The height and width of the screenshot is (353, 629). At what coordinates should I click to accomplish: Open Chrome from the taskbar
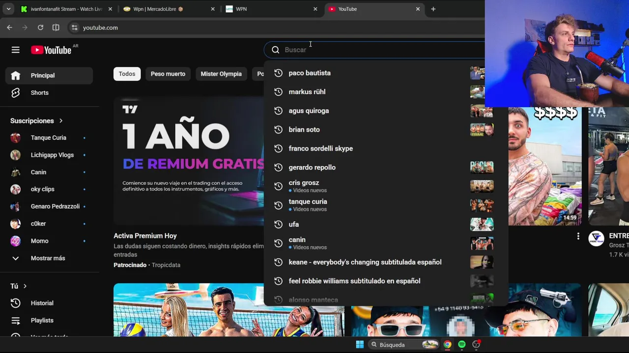(x=447, y=345)
